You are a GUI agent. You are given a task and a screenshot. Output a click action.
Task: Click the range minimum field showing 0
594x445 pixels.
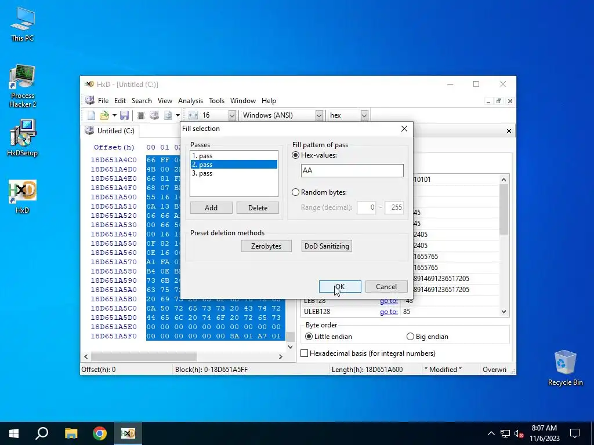pos(367,207)
